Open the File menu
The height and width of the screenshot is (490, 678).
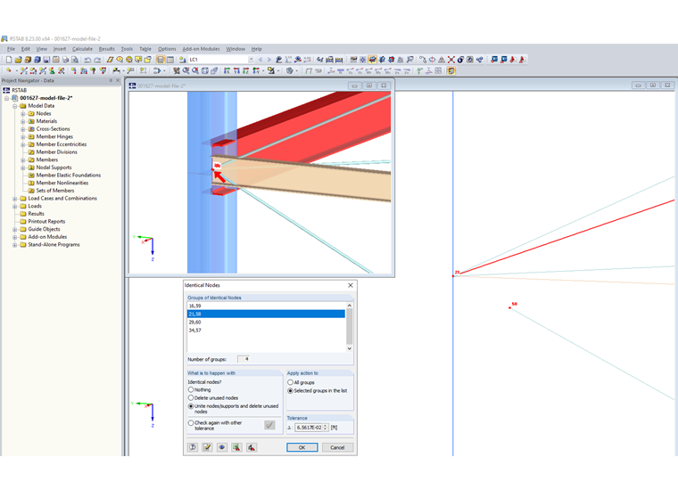[11, 49]
